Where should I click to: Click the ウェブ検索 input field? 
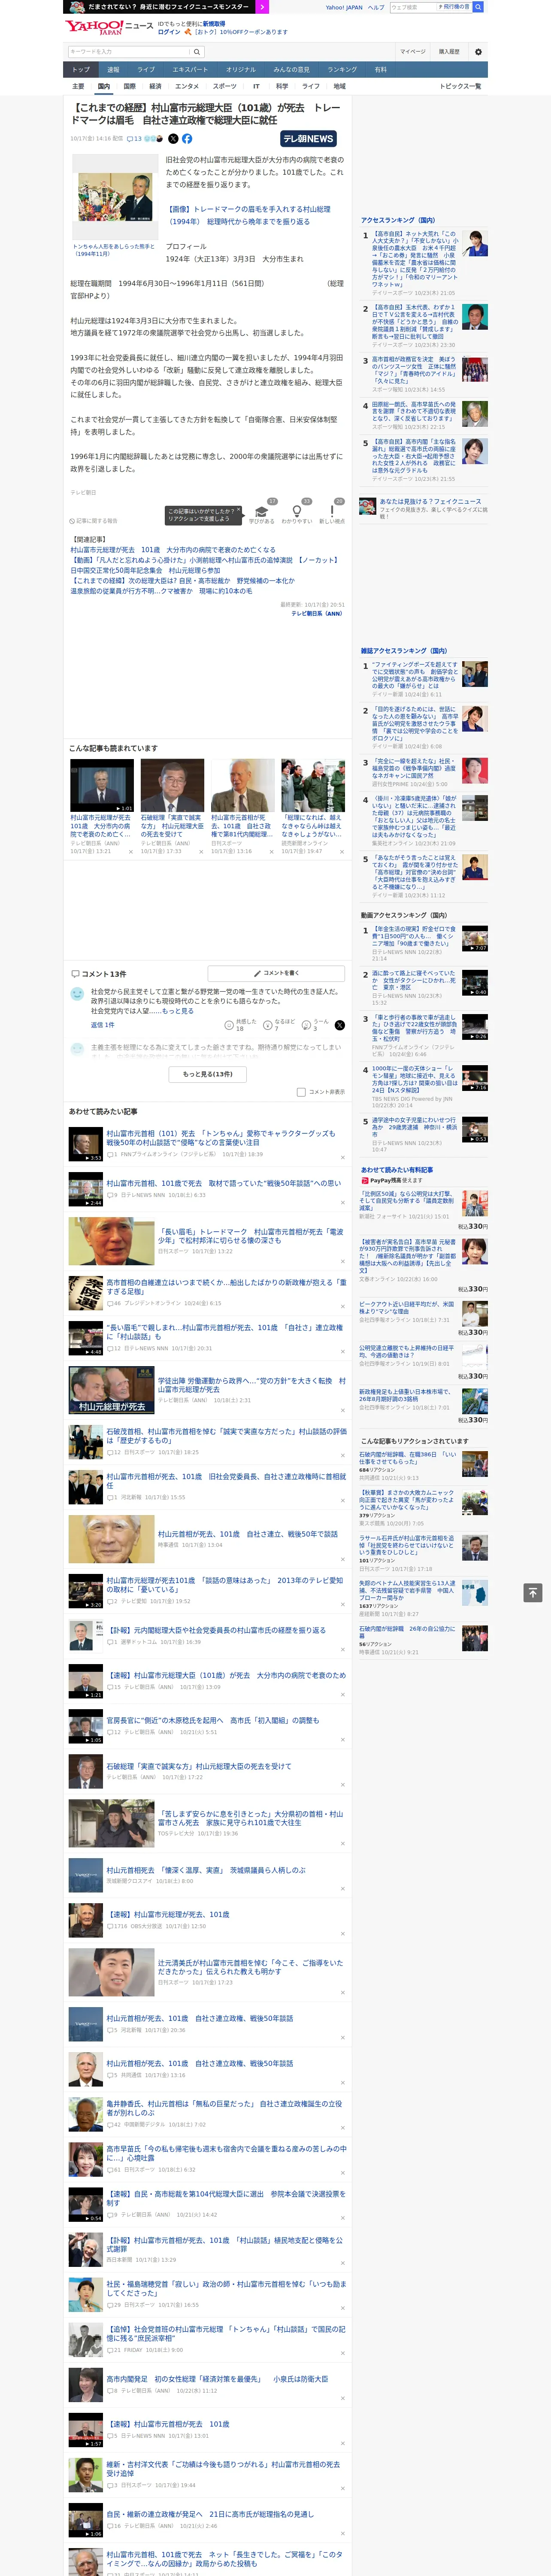point(413,7)
